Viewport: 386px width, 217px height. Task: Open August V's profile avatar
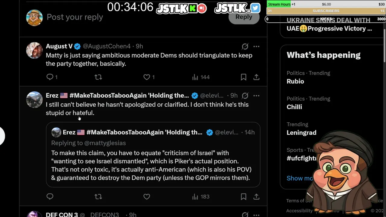[x=34, y=50]
